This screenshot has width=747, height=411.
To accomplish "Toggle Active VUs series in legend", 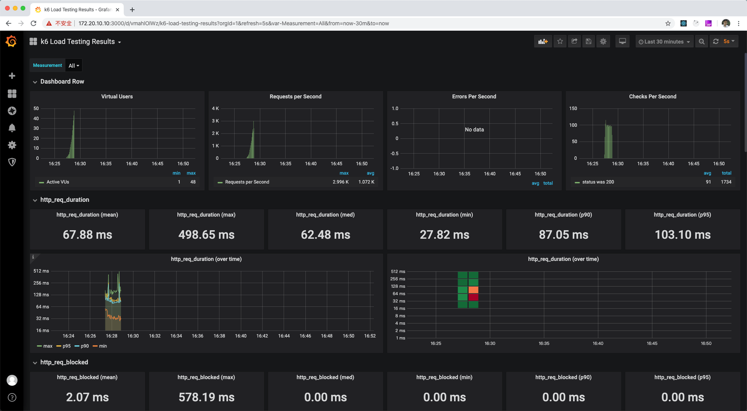I will [x=58, y=182].
